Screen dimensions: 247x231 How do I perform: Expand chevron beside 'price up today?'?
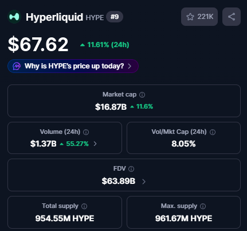tap(130, 66)
